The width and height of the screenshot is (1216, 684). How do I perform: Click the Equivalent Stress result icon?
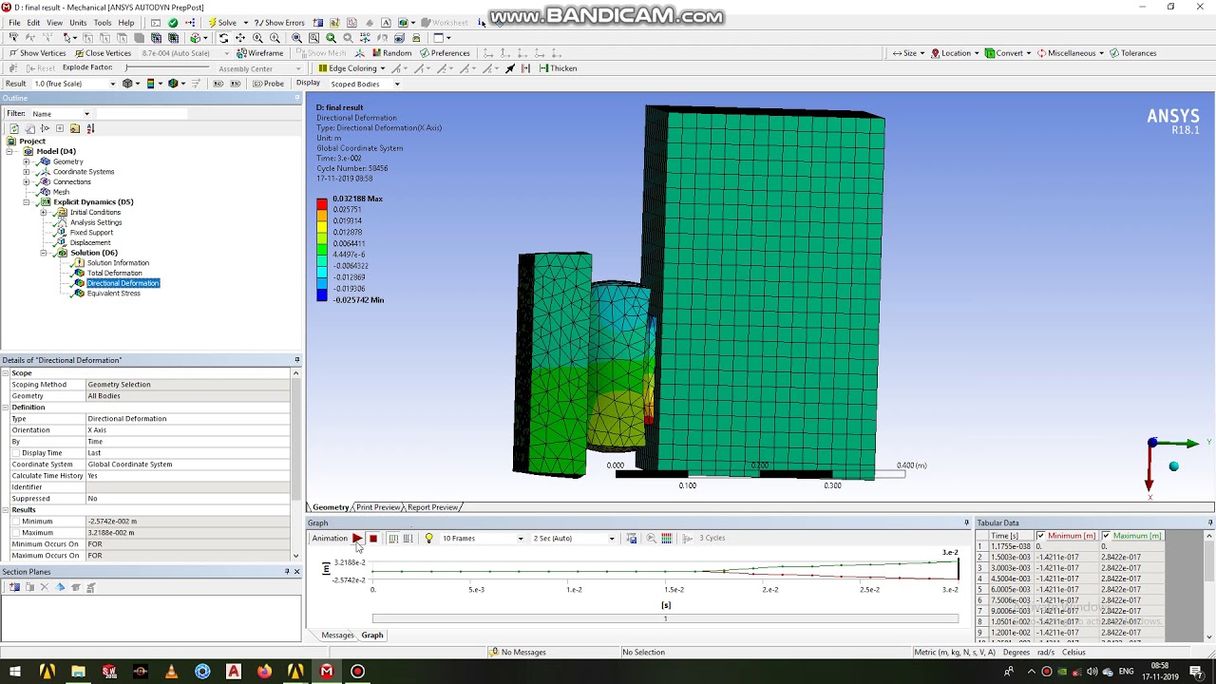click(x=80, y=294)
